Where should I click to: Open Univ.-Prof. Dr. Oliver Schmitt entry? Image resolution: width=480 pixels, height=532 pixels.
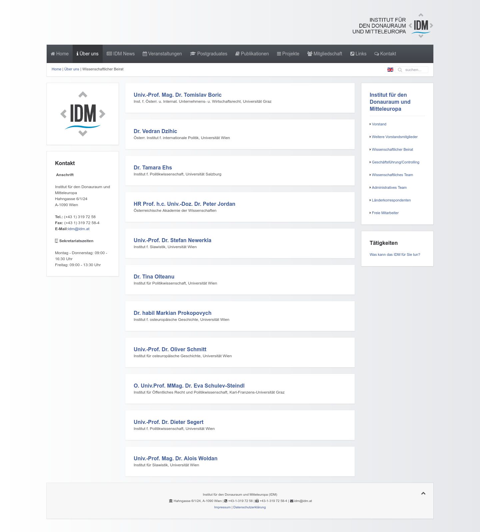coord(170,349)
